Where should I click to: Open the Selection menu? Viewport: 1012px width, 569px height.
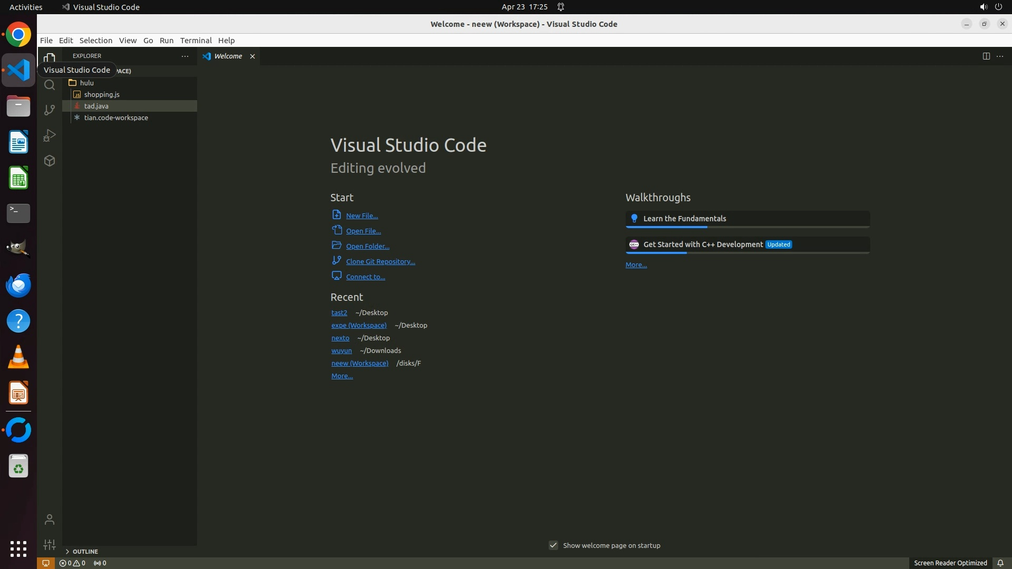click(x=95, y=40)
